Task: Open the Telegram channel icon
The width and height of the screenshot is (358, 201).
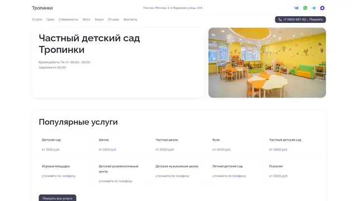Action: point(314,8)
